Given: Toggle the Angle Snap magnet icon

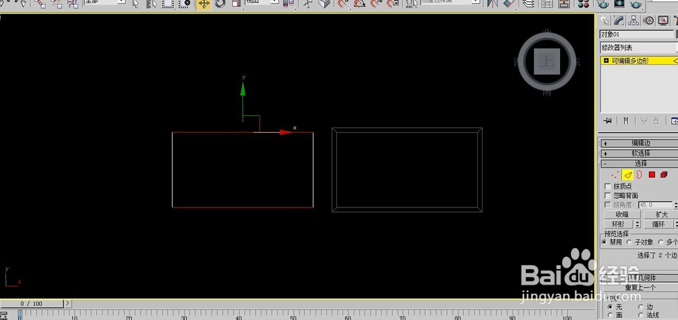Looking at the screenshot, I should [359, 4].
